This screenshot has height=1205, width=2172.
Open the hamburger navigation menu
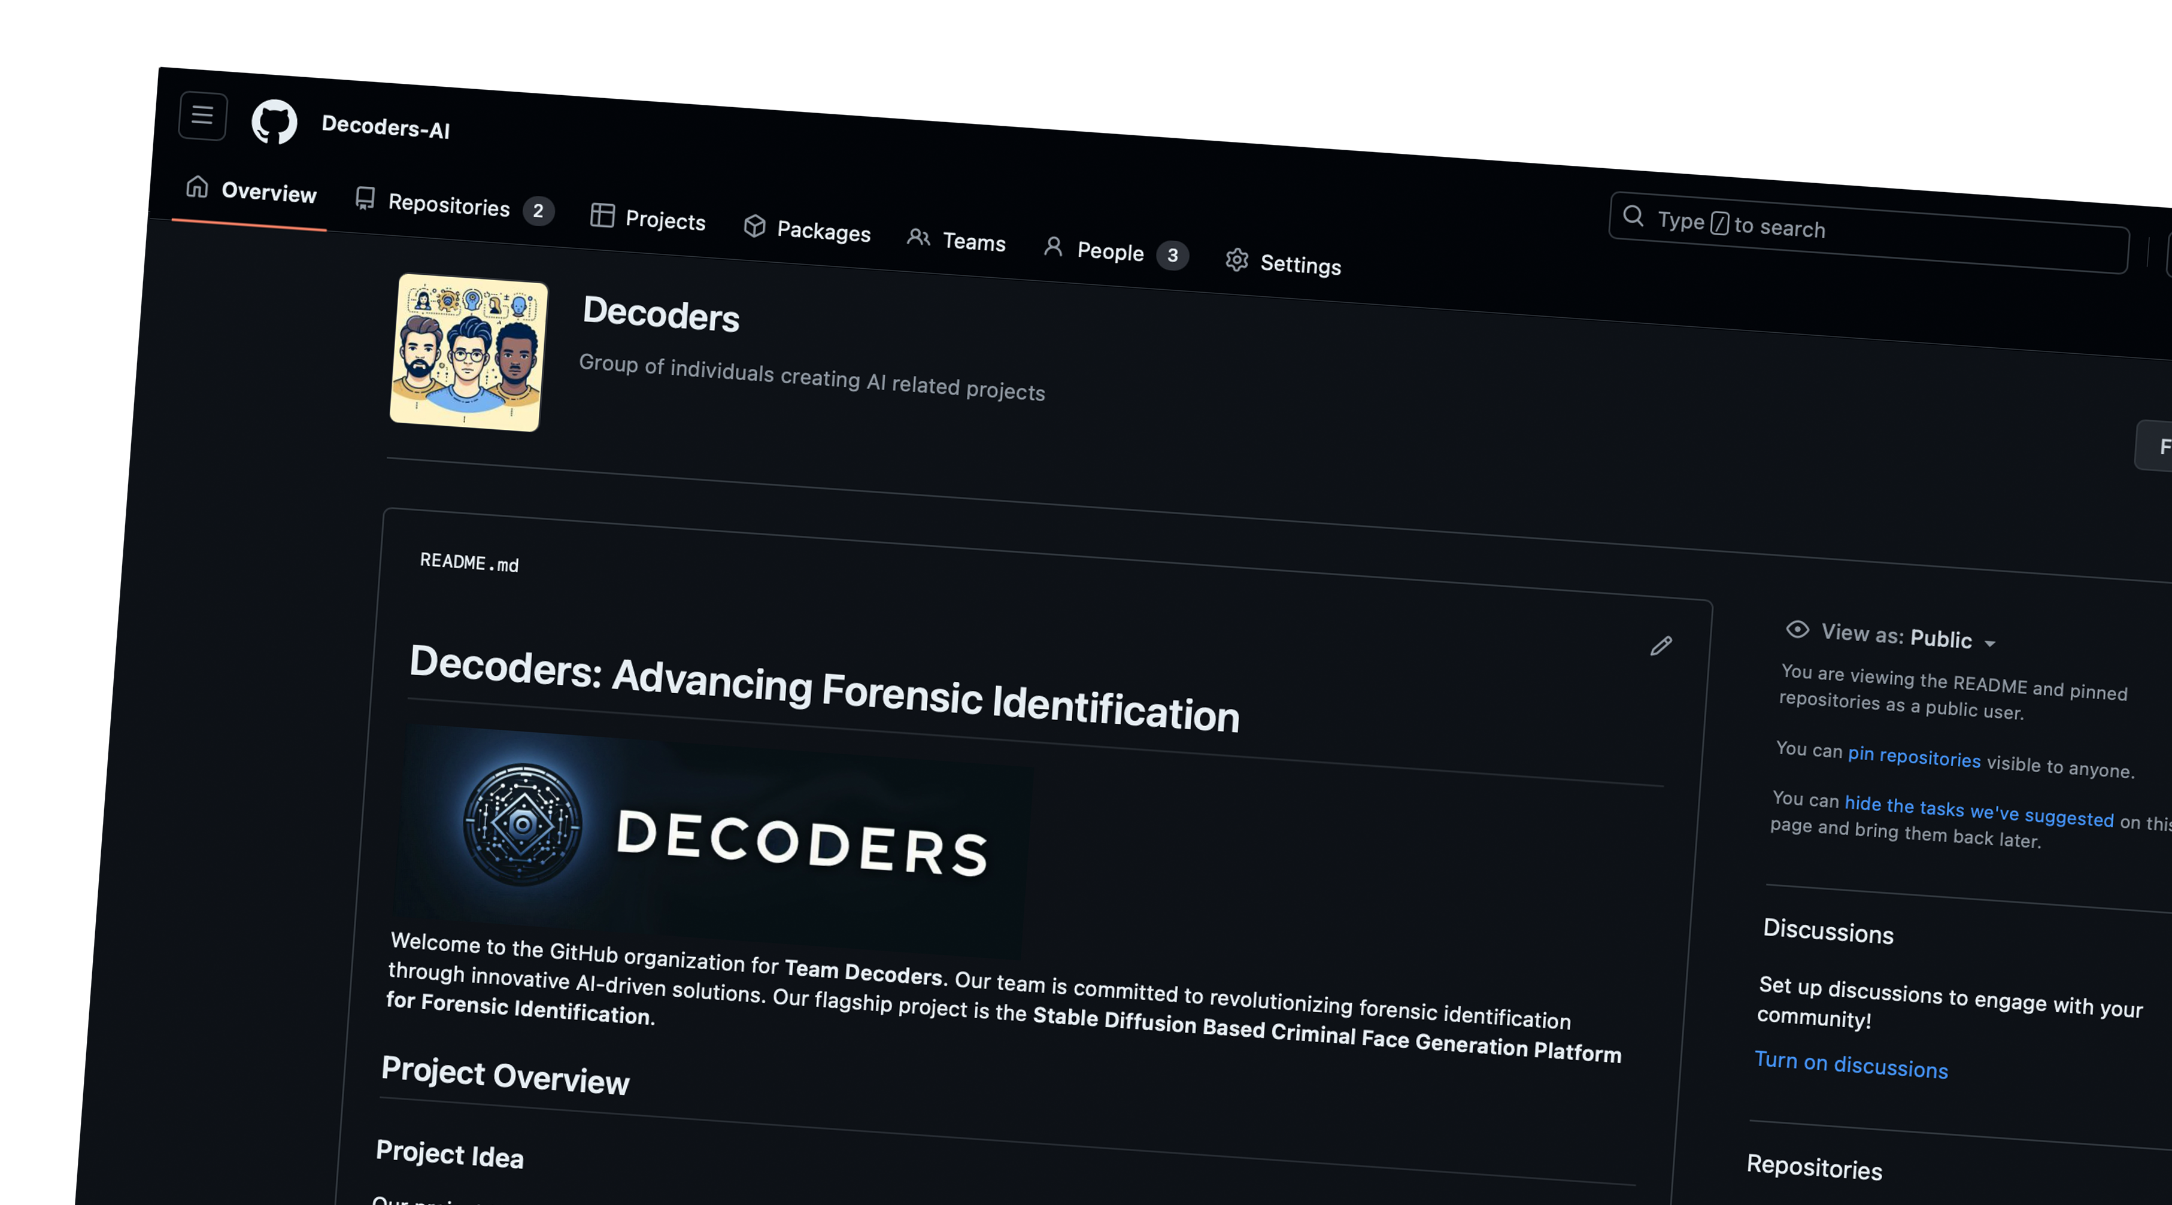202,116
